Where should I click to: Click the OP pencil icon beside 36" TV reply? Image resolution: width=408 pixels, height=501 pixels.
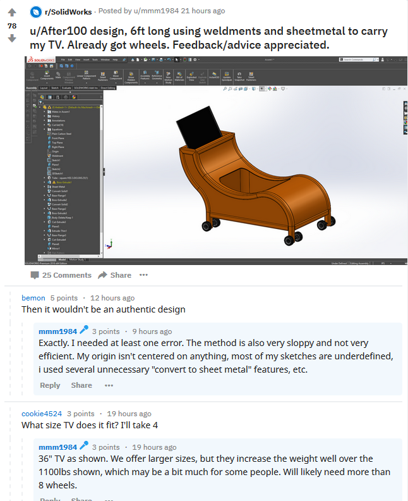pos(84,447)
